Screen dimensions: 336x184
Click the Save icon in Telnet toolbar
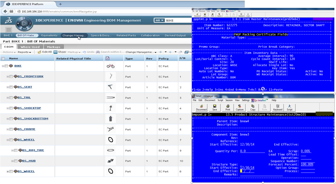214,107
